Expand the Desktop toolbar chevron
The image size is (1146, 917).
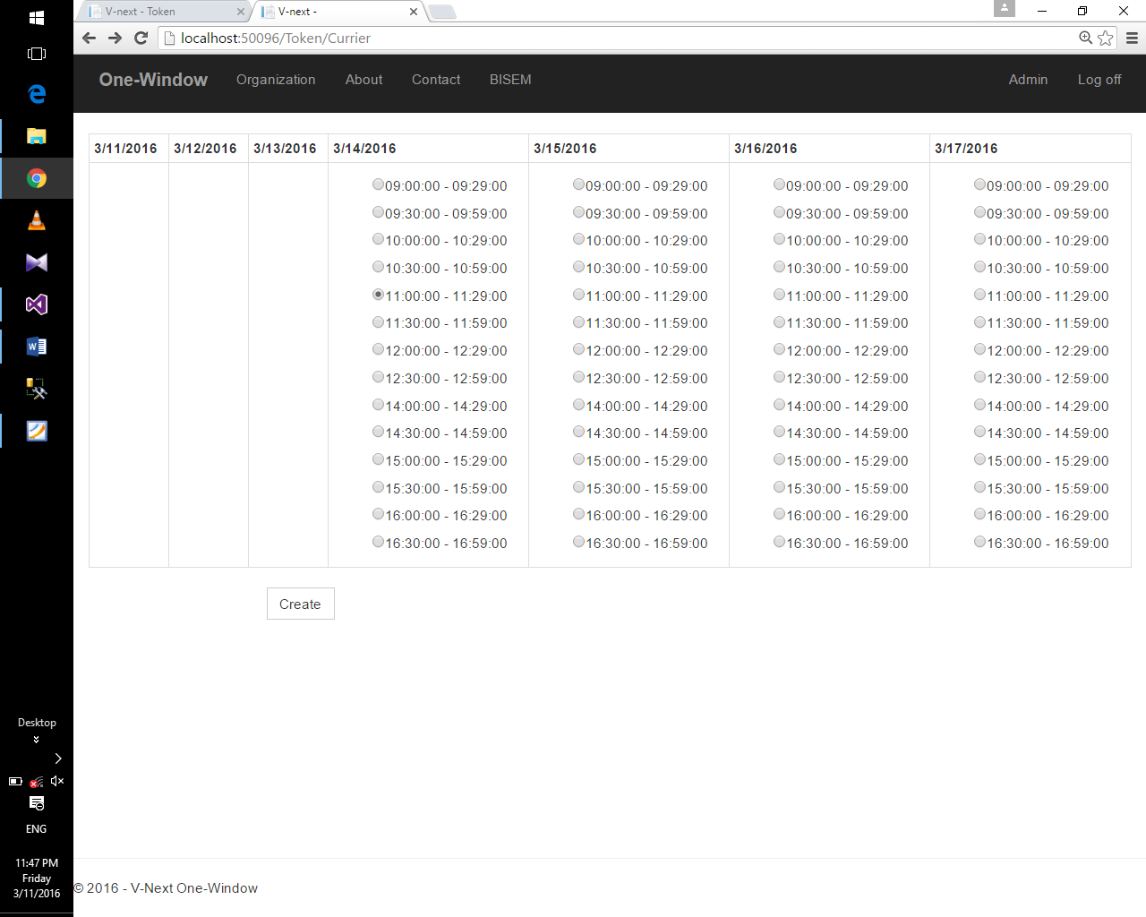tap(37, 740)
